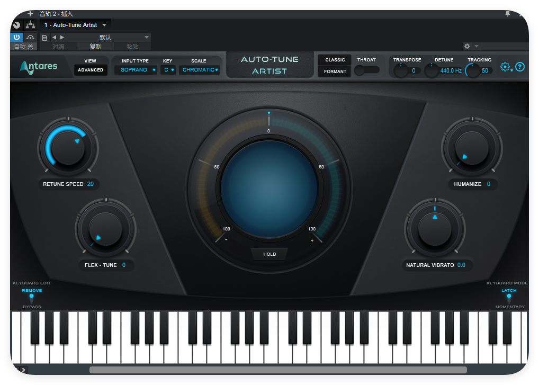This screenshot has height=385, width=539.
Task: Select REMOVE under KEYBOARD EDIT
Action: (32, 290)
